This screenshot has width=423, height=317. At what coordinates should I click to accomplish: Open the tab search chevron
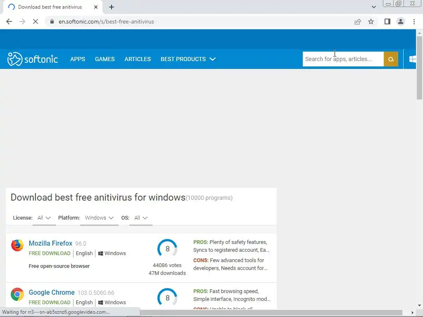373,7
